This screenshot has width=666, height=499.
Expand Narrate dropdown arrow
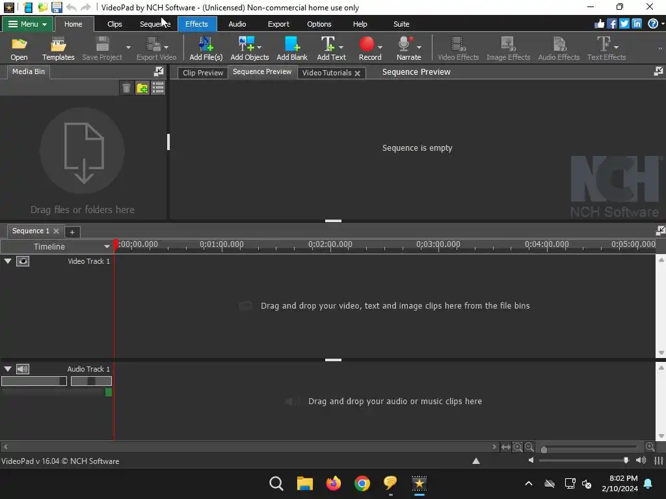419,47
